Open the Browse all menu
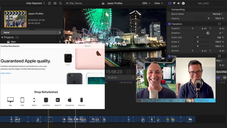The width and height of the screenshot is (227, 128). point(88,46)
